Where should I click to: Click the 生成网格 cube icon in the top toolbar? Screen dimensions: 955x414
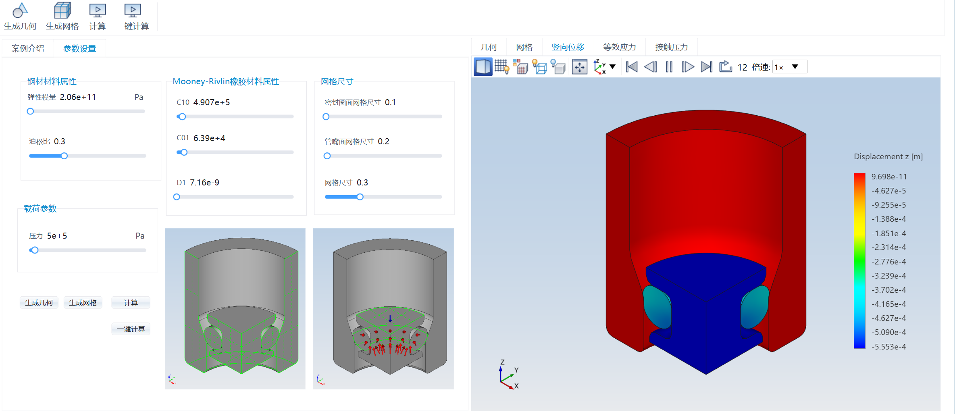point(62,11)
